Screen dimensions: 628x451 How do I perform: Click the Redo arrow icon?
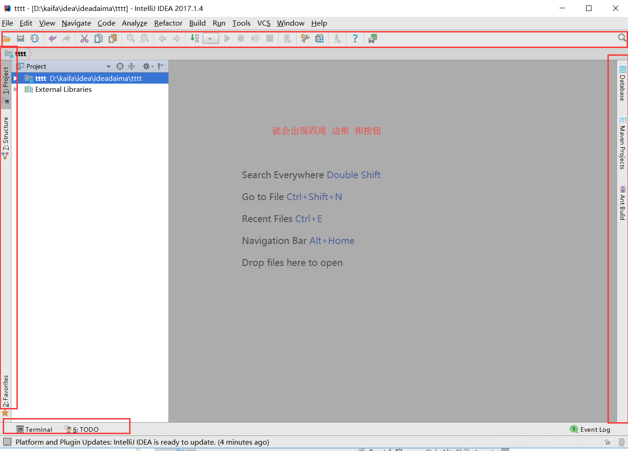pyautogui.click(x=66, y=39)
